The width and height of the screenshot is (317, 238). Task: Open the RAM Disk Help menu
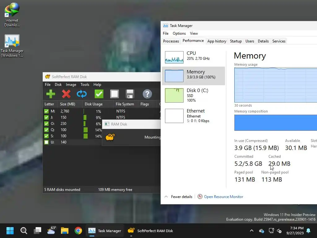(97, 85)
